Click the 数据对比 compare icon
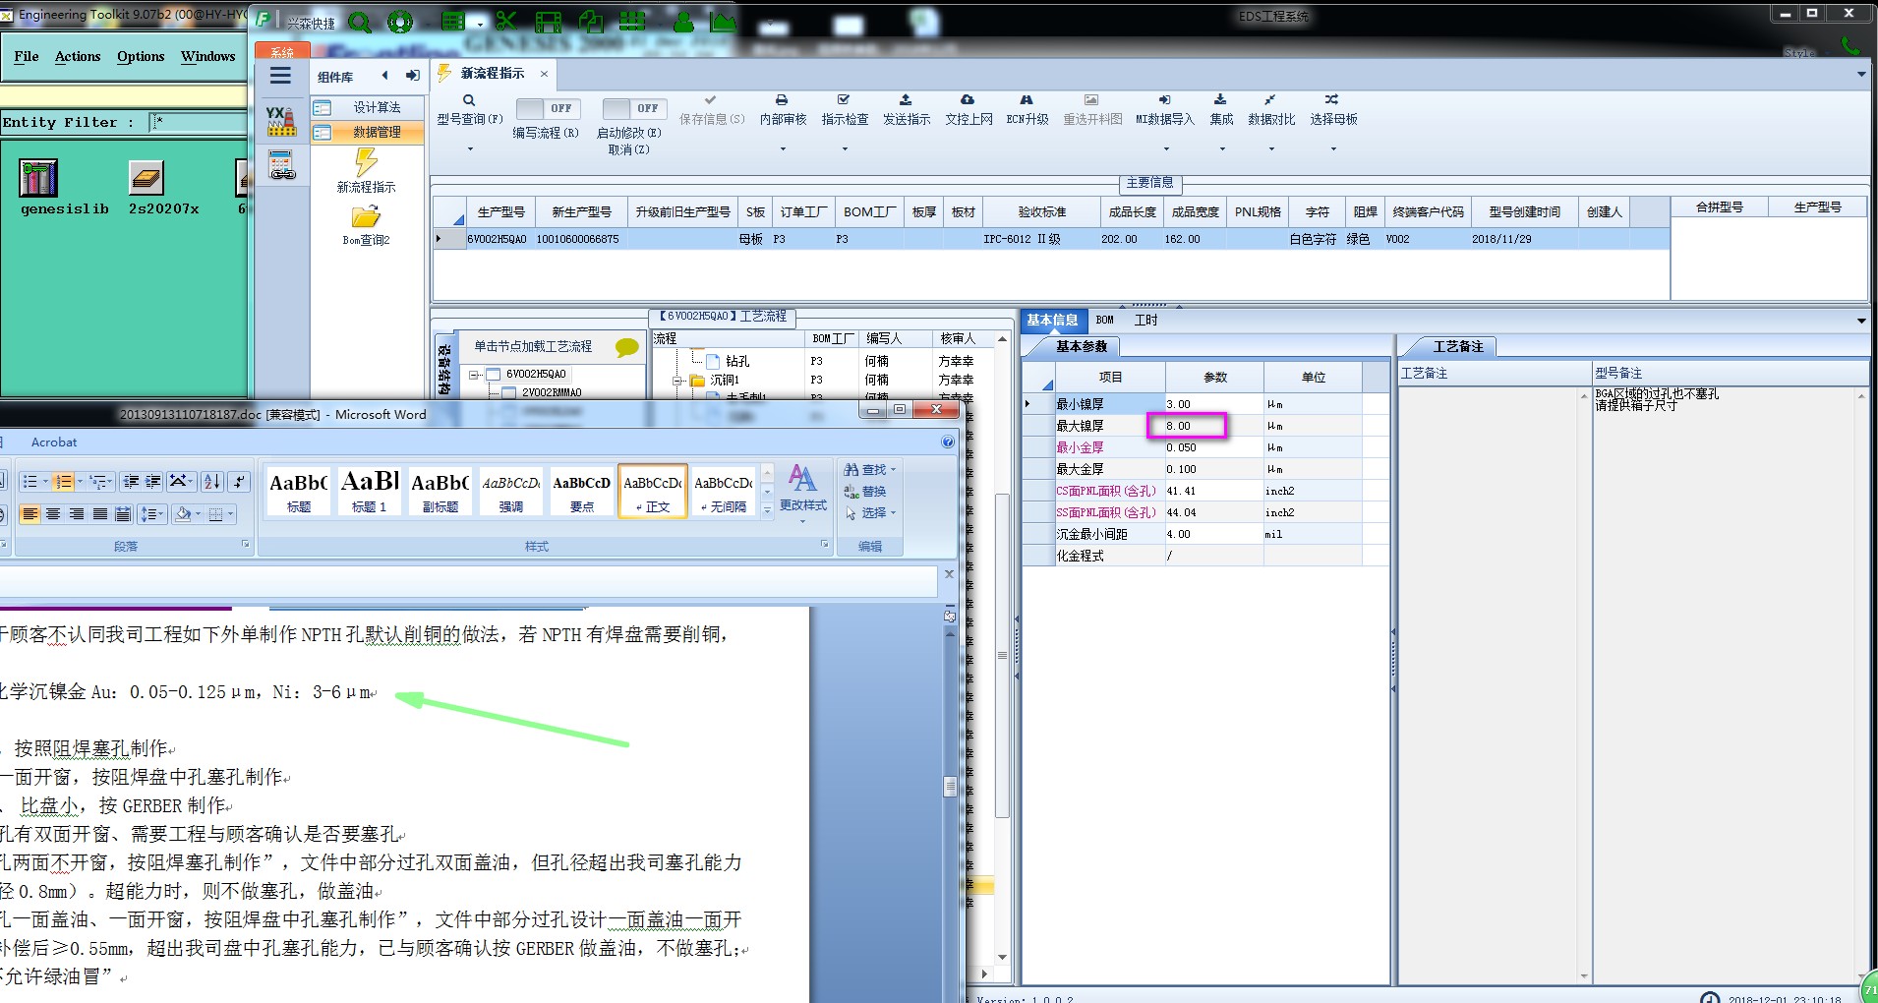 (x=1270, y=100)
